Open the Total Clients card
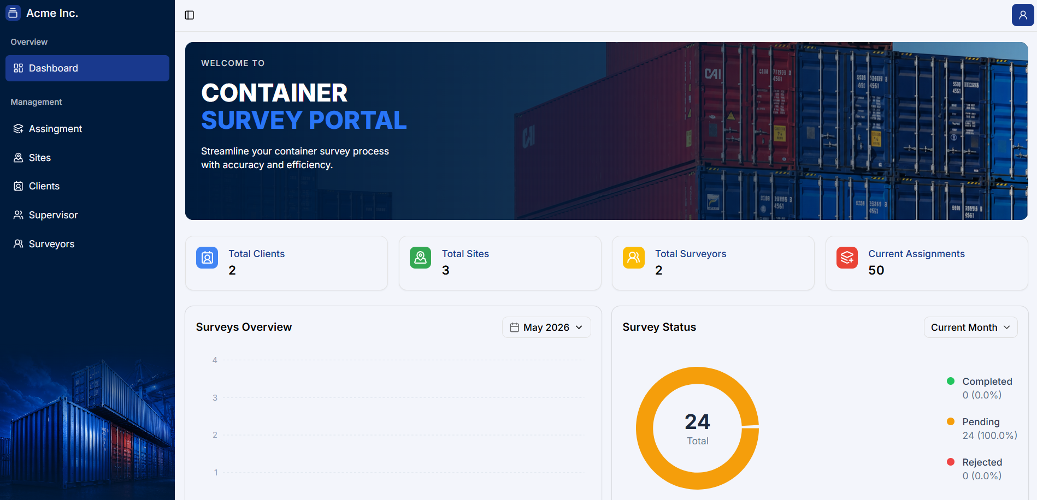The width and height of the screenshot is (1037, 500). coord(286,263)
